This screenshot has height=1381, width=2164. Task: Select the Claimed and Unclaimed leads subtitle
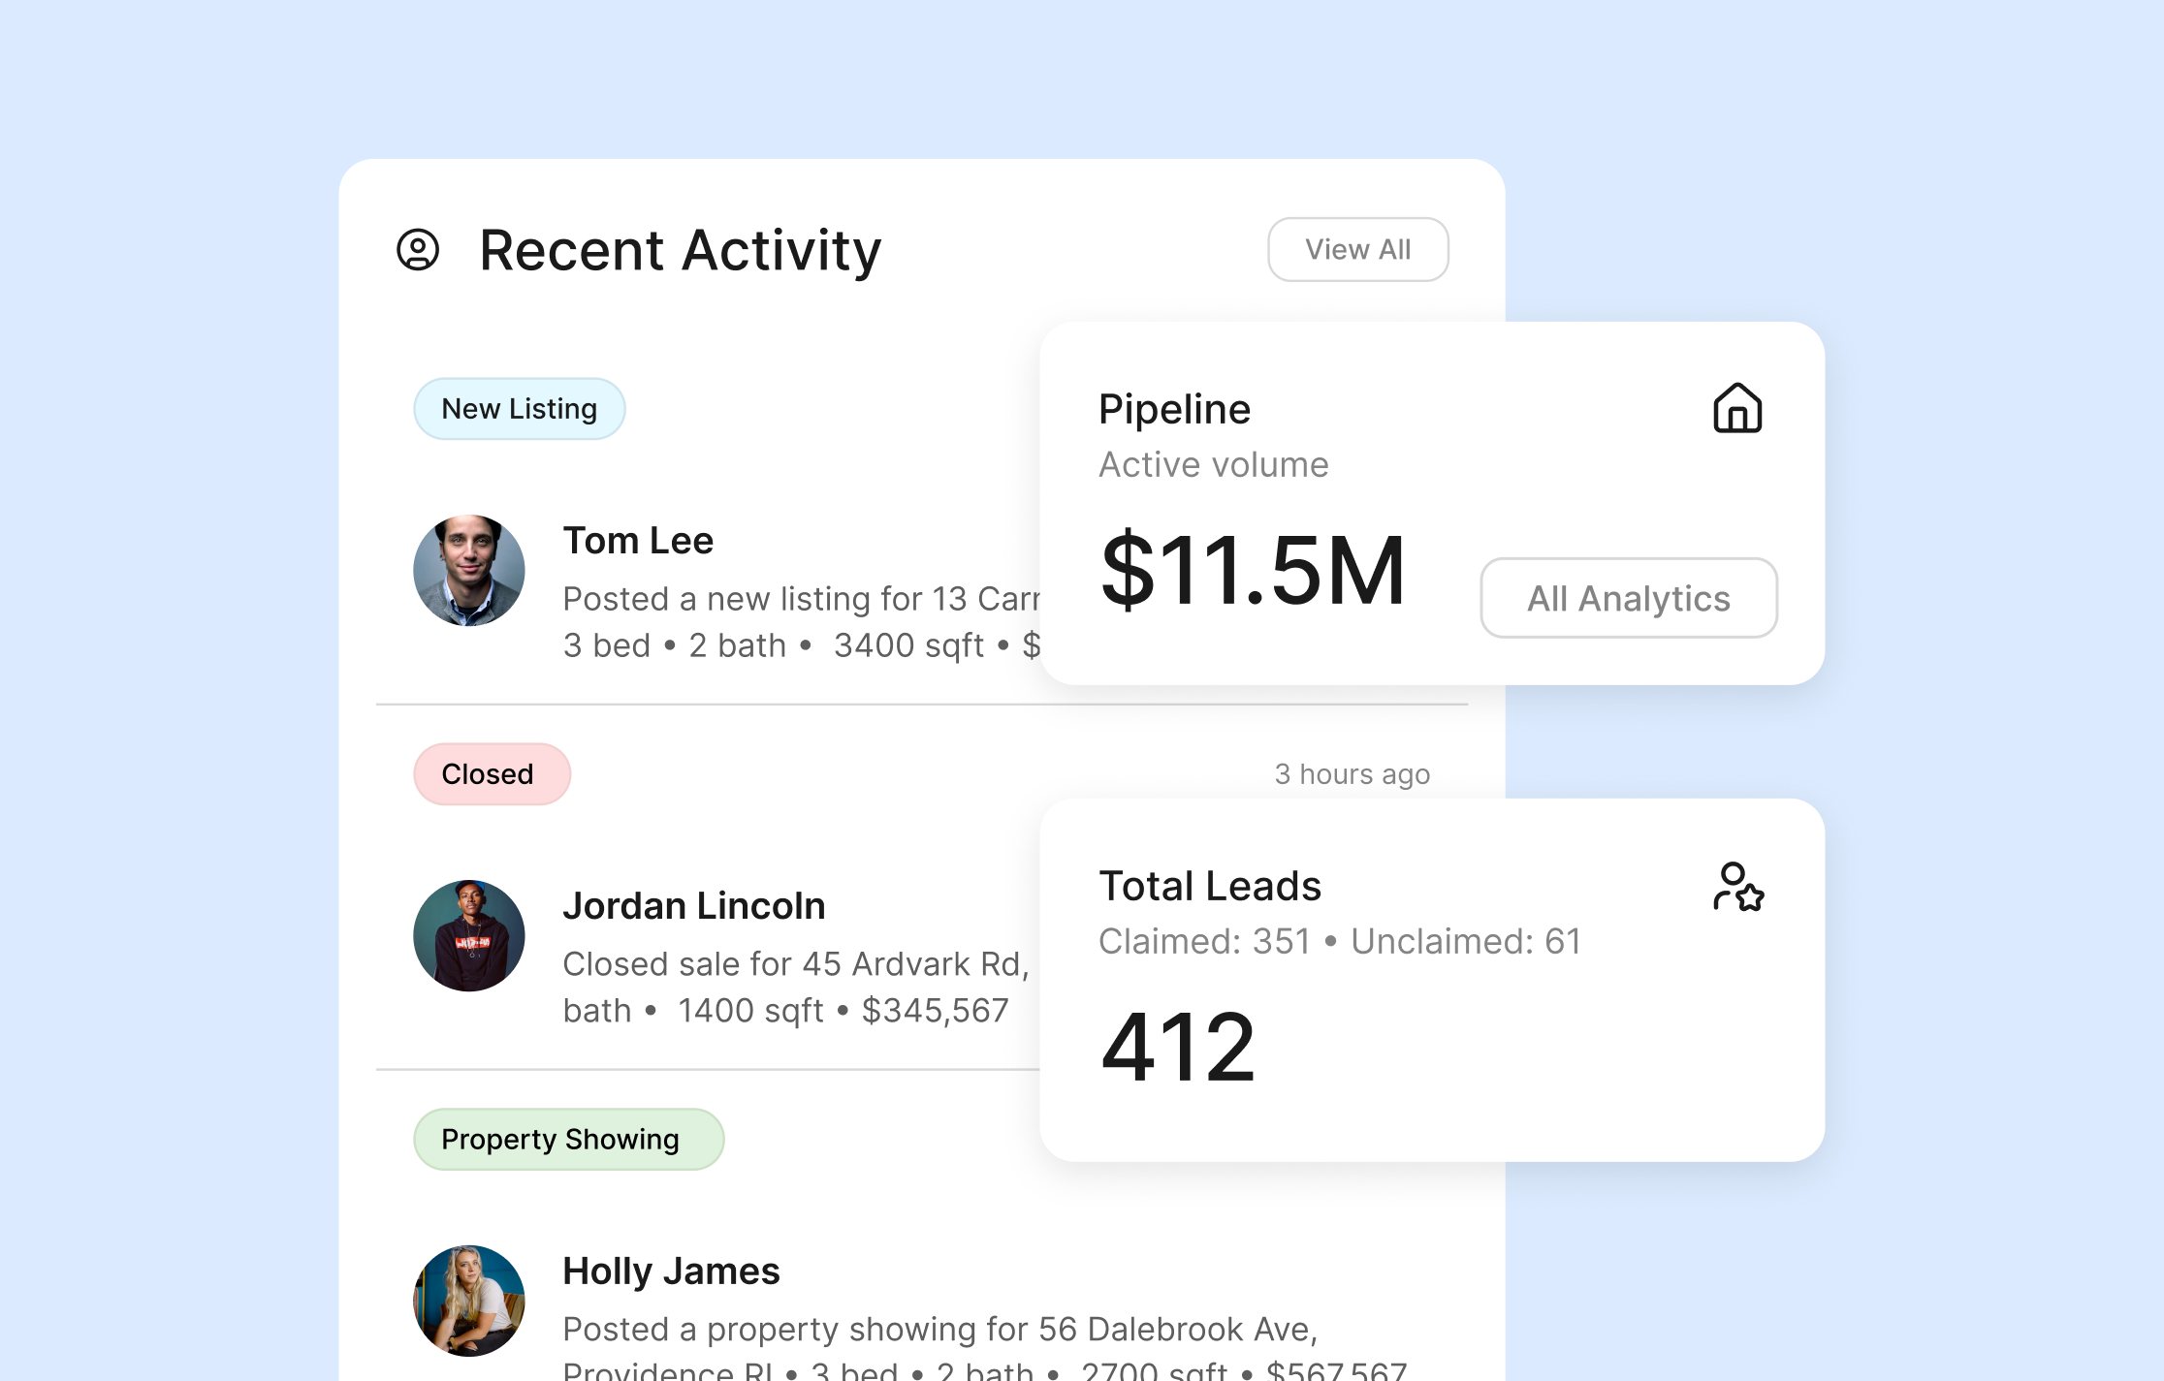[1339, 941]
